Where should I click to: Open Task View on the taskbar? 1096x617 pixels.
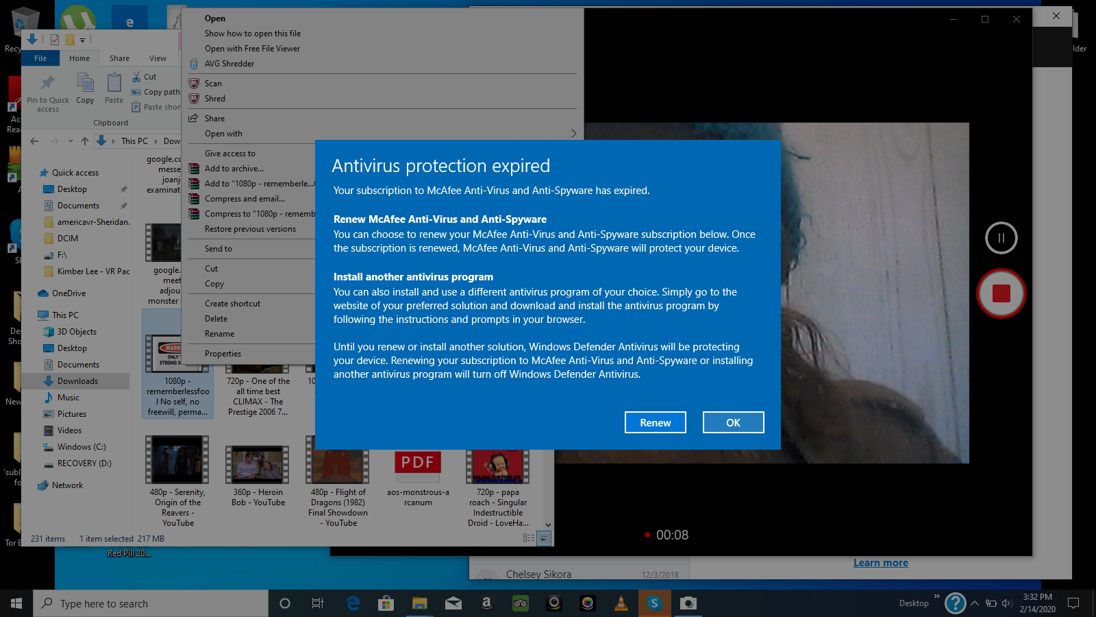(x=318, y=603)
